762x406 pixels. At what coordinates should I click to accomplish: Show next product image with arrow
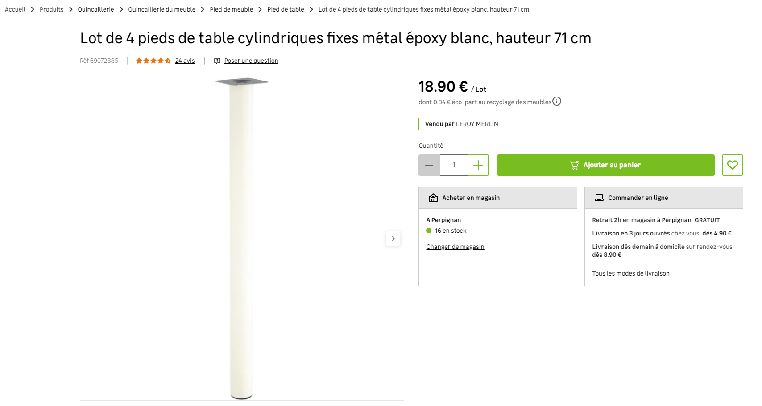pyautogui.click(x=393, y=239)
